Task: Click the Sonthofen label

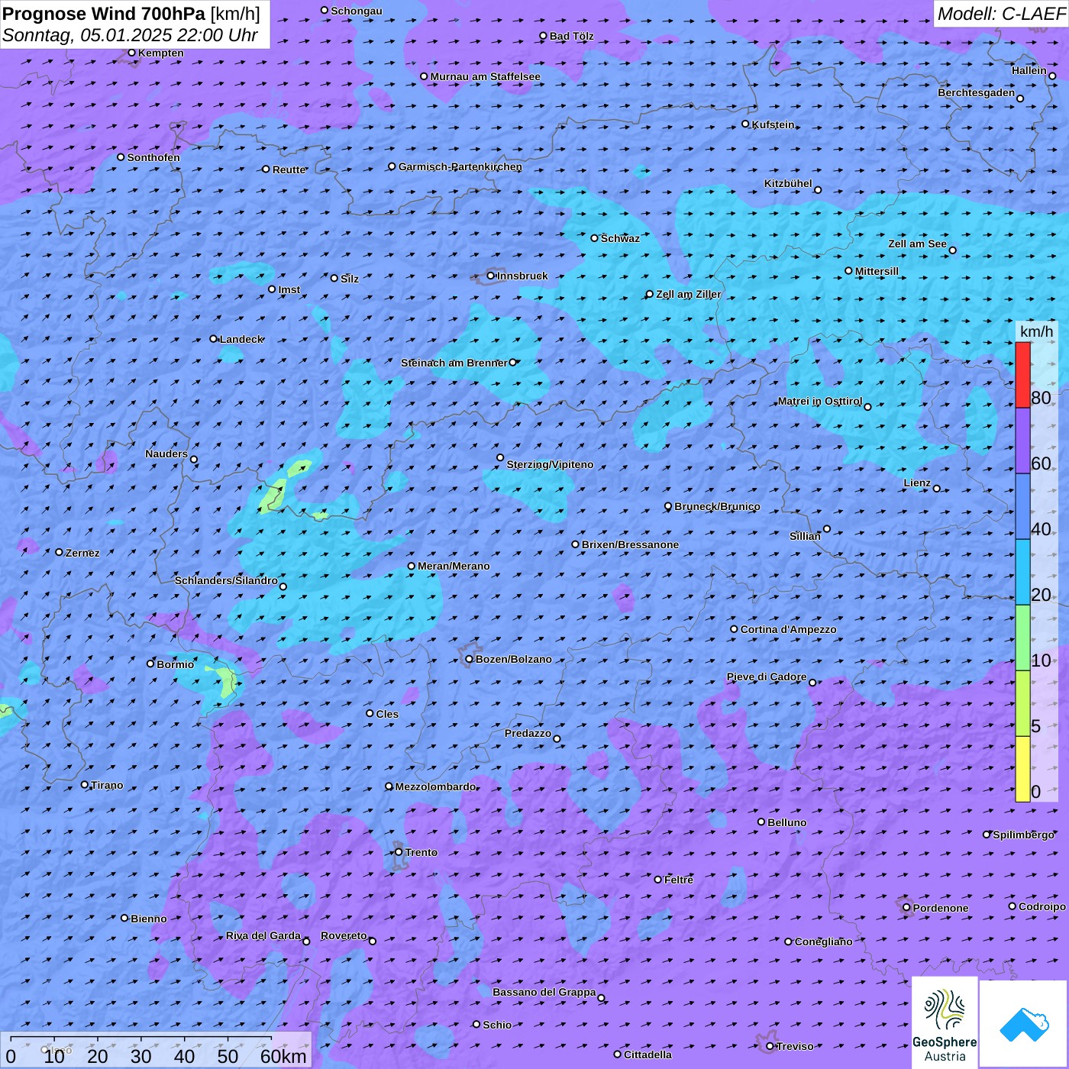Action: coord(153,157)
